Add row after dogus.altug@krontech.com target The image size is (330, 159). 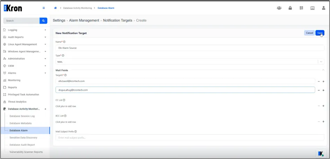tap(323, 90)
